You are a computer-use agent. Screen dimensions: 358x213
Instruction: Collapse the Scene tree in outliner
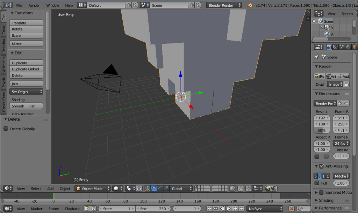click(x=314, y=21)
